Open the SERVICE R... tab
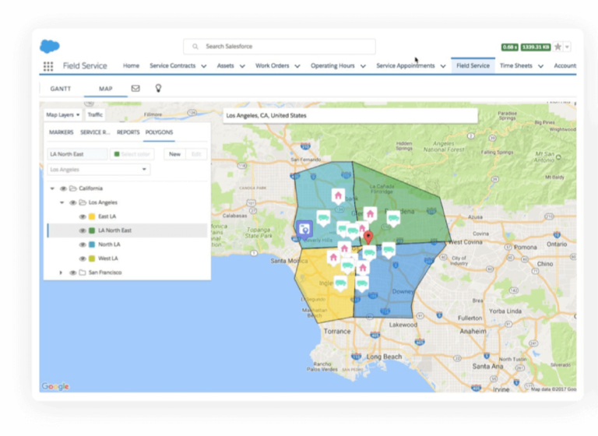 coord(95,132)
